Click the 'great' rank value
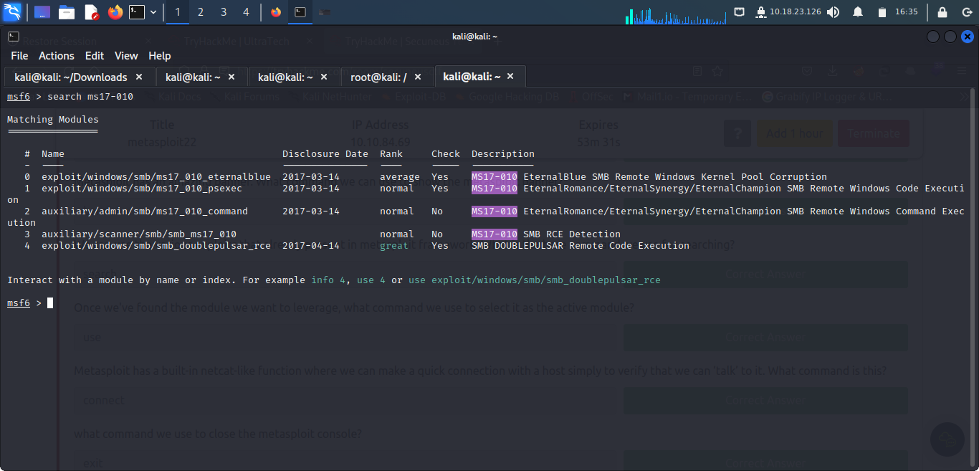979x471 pixels. [x=394, y=246]
